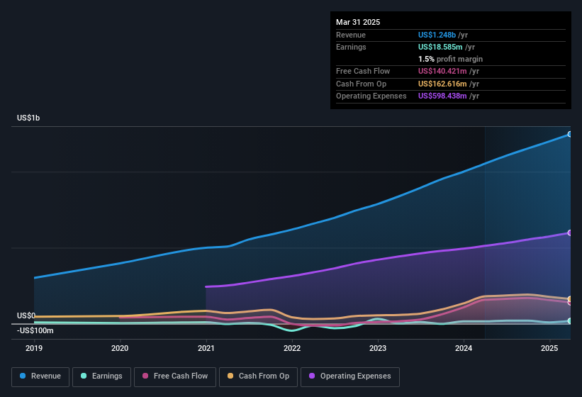Click the US$1b y-axis label
The height and width of the screenshot is (397, 582).
tap(28, 118)
